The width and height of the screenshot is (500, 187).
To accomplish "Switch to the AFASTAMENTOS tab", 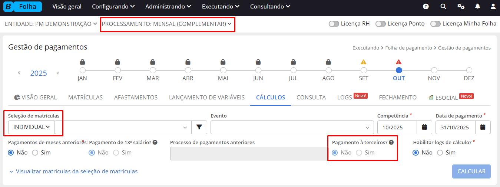I will pyautogui.click(x=136, y=98).
